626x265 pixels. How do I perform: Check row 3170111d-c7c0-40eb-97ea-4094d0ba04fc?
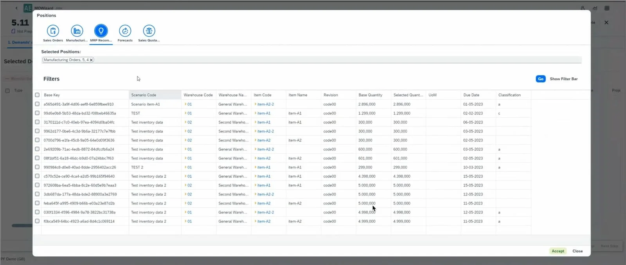pyautogui.click(x=37, y=122)
